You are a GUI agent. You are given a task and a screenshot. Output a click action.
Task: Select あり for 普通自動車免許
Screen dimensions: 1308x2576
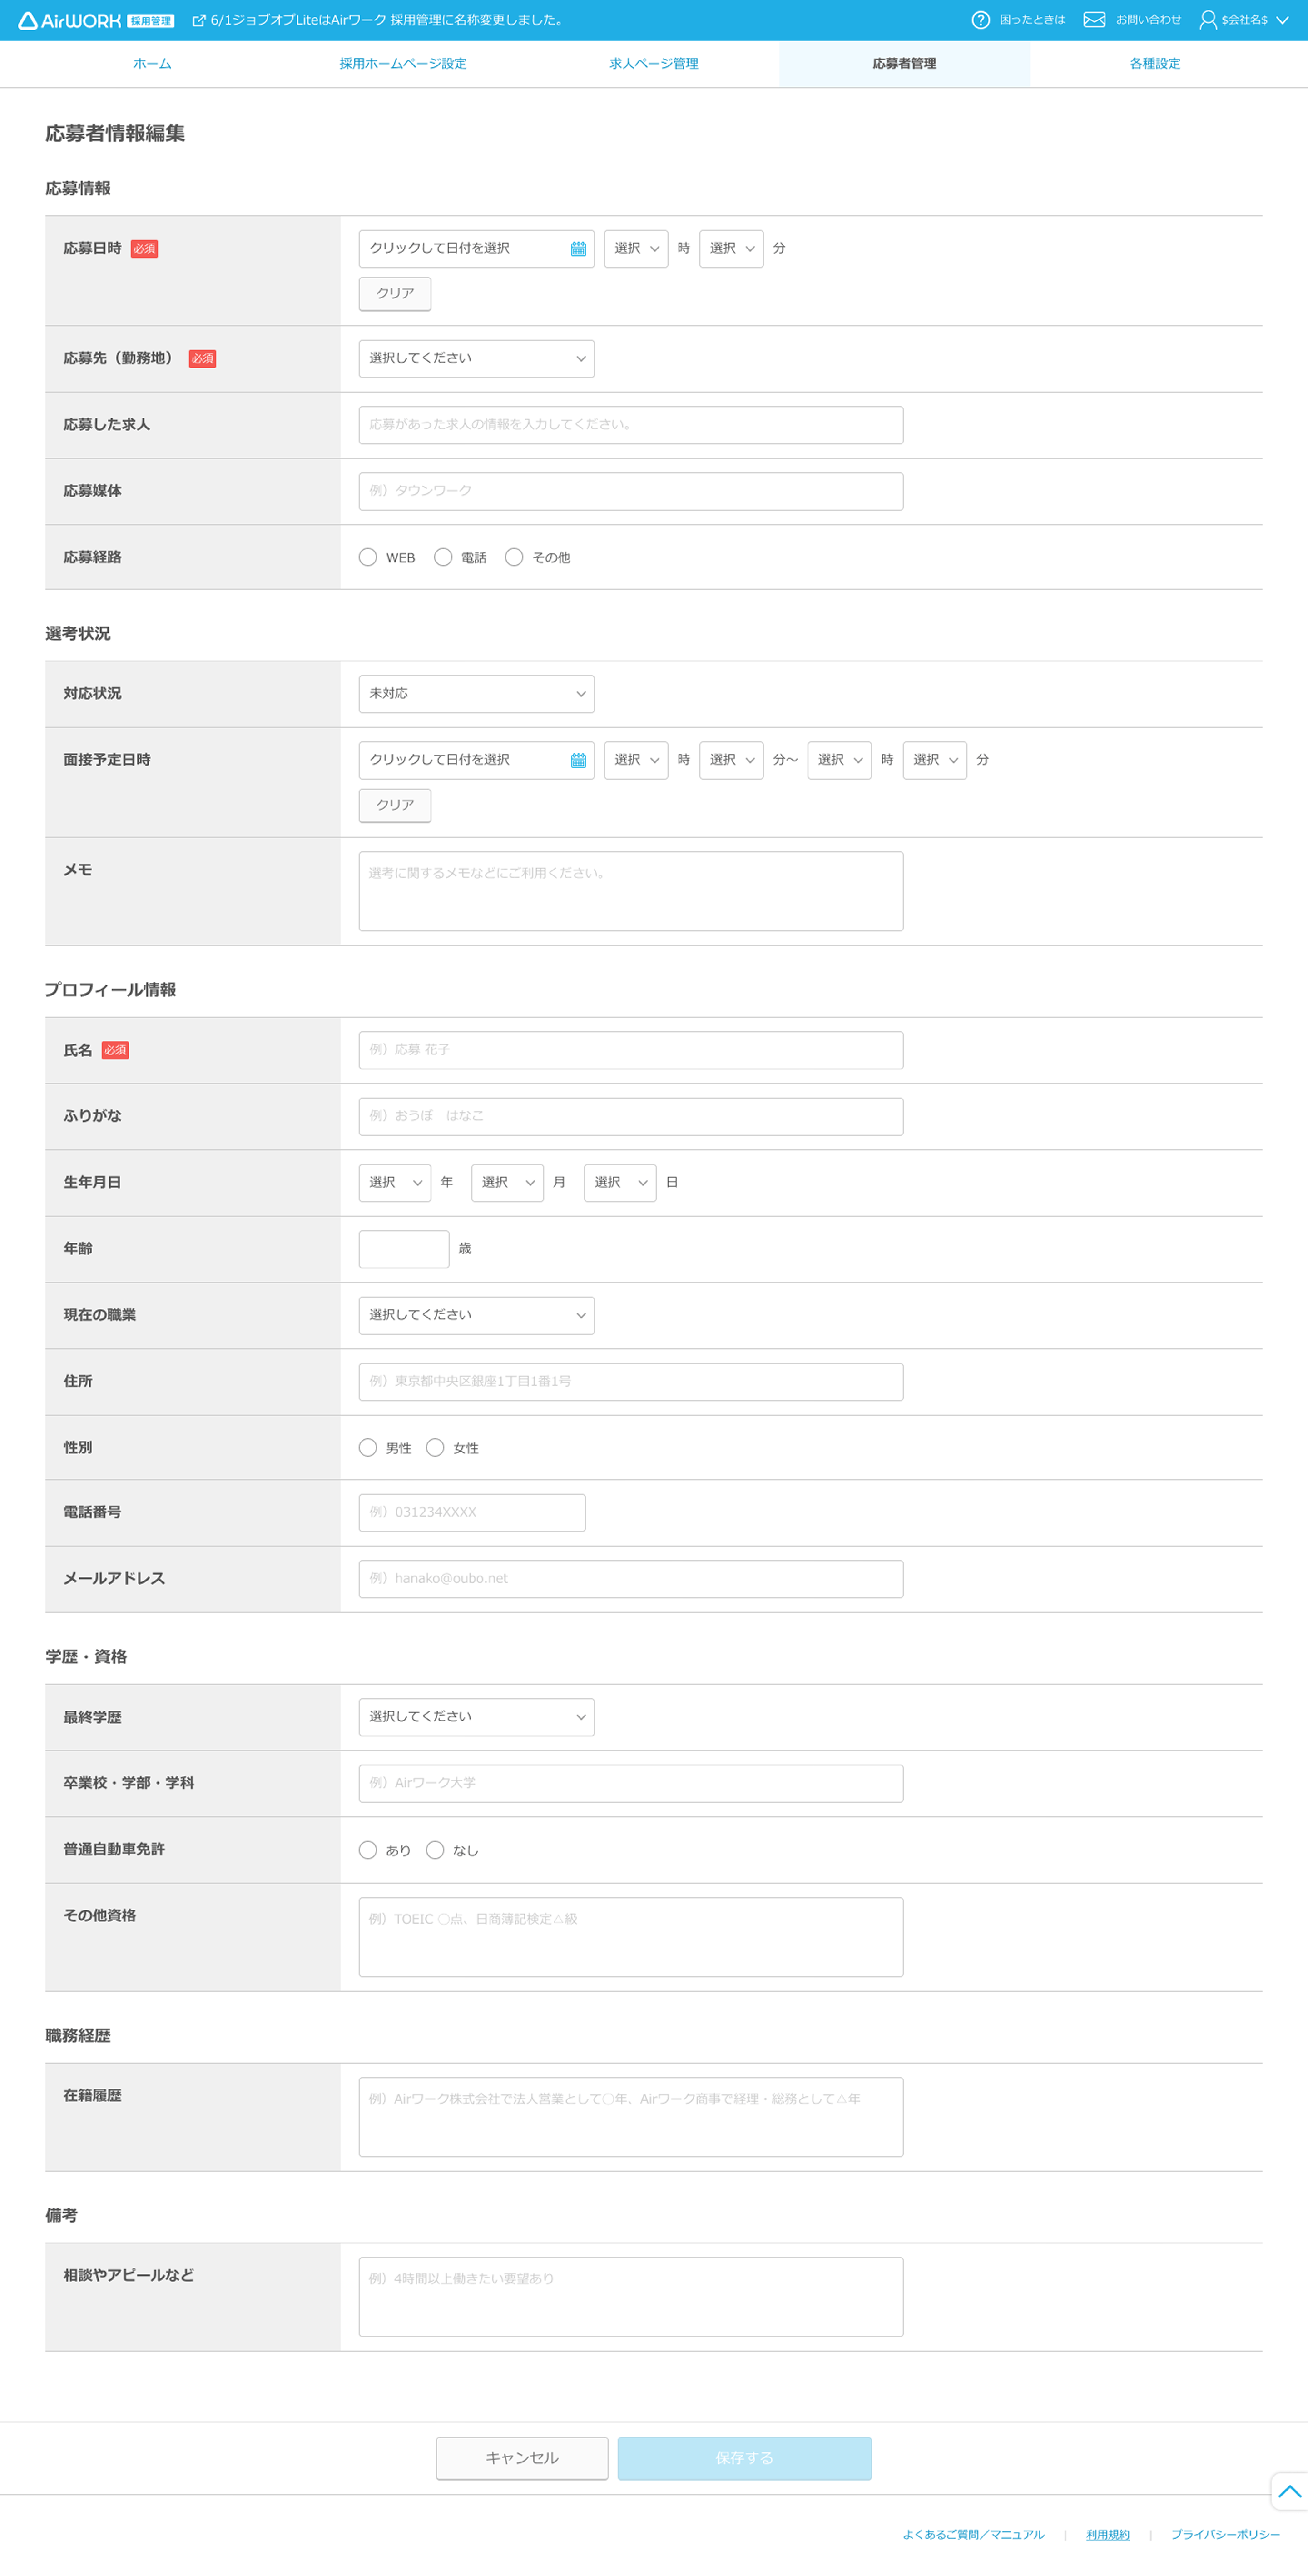(x=368, y=1850)
